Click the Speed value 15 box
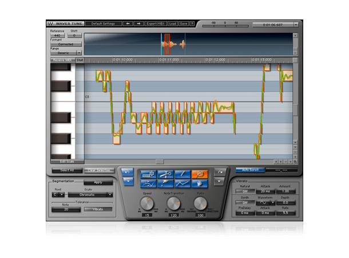 147,215
